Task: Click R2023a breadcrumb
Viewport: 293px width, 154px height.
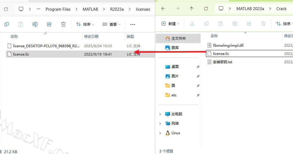Action: 117,9
